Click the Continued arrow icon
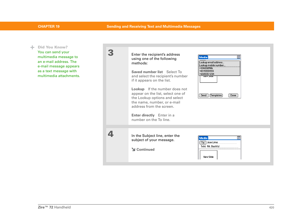Screen dimensions: 287x222 [134, 150]
